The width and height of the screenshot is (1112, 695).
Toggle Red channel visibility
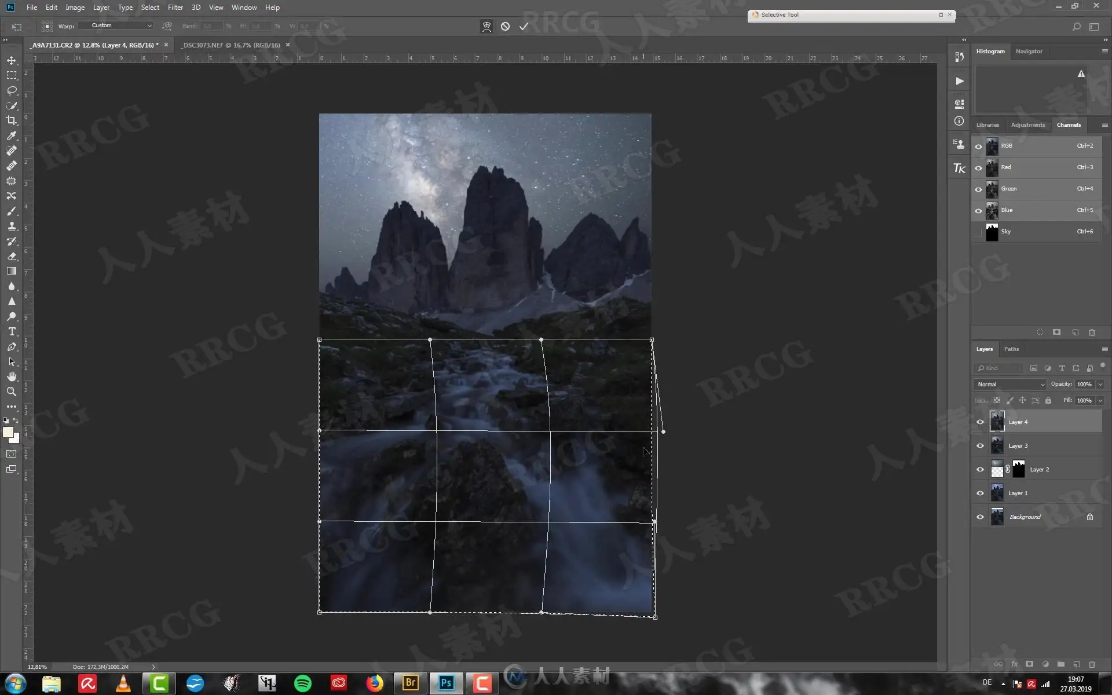tap(978, 168)
